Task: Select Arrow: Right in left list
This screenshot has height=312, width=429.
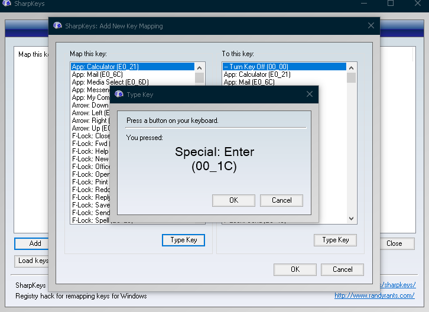Action: [x=90, y=121]
